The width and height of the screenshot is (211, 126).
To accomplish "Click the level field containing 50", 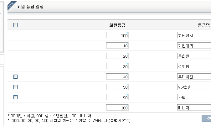I will pyautogui.click(x=117, y=87).
